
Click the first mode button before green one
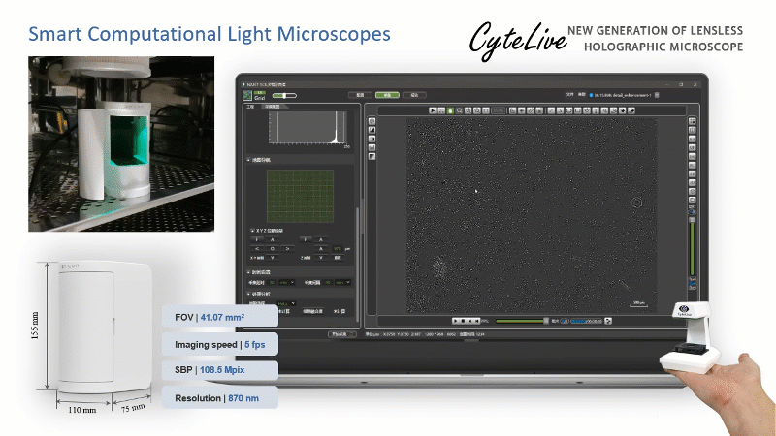360,95
